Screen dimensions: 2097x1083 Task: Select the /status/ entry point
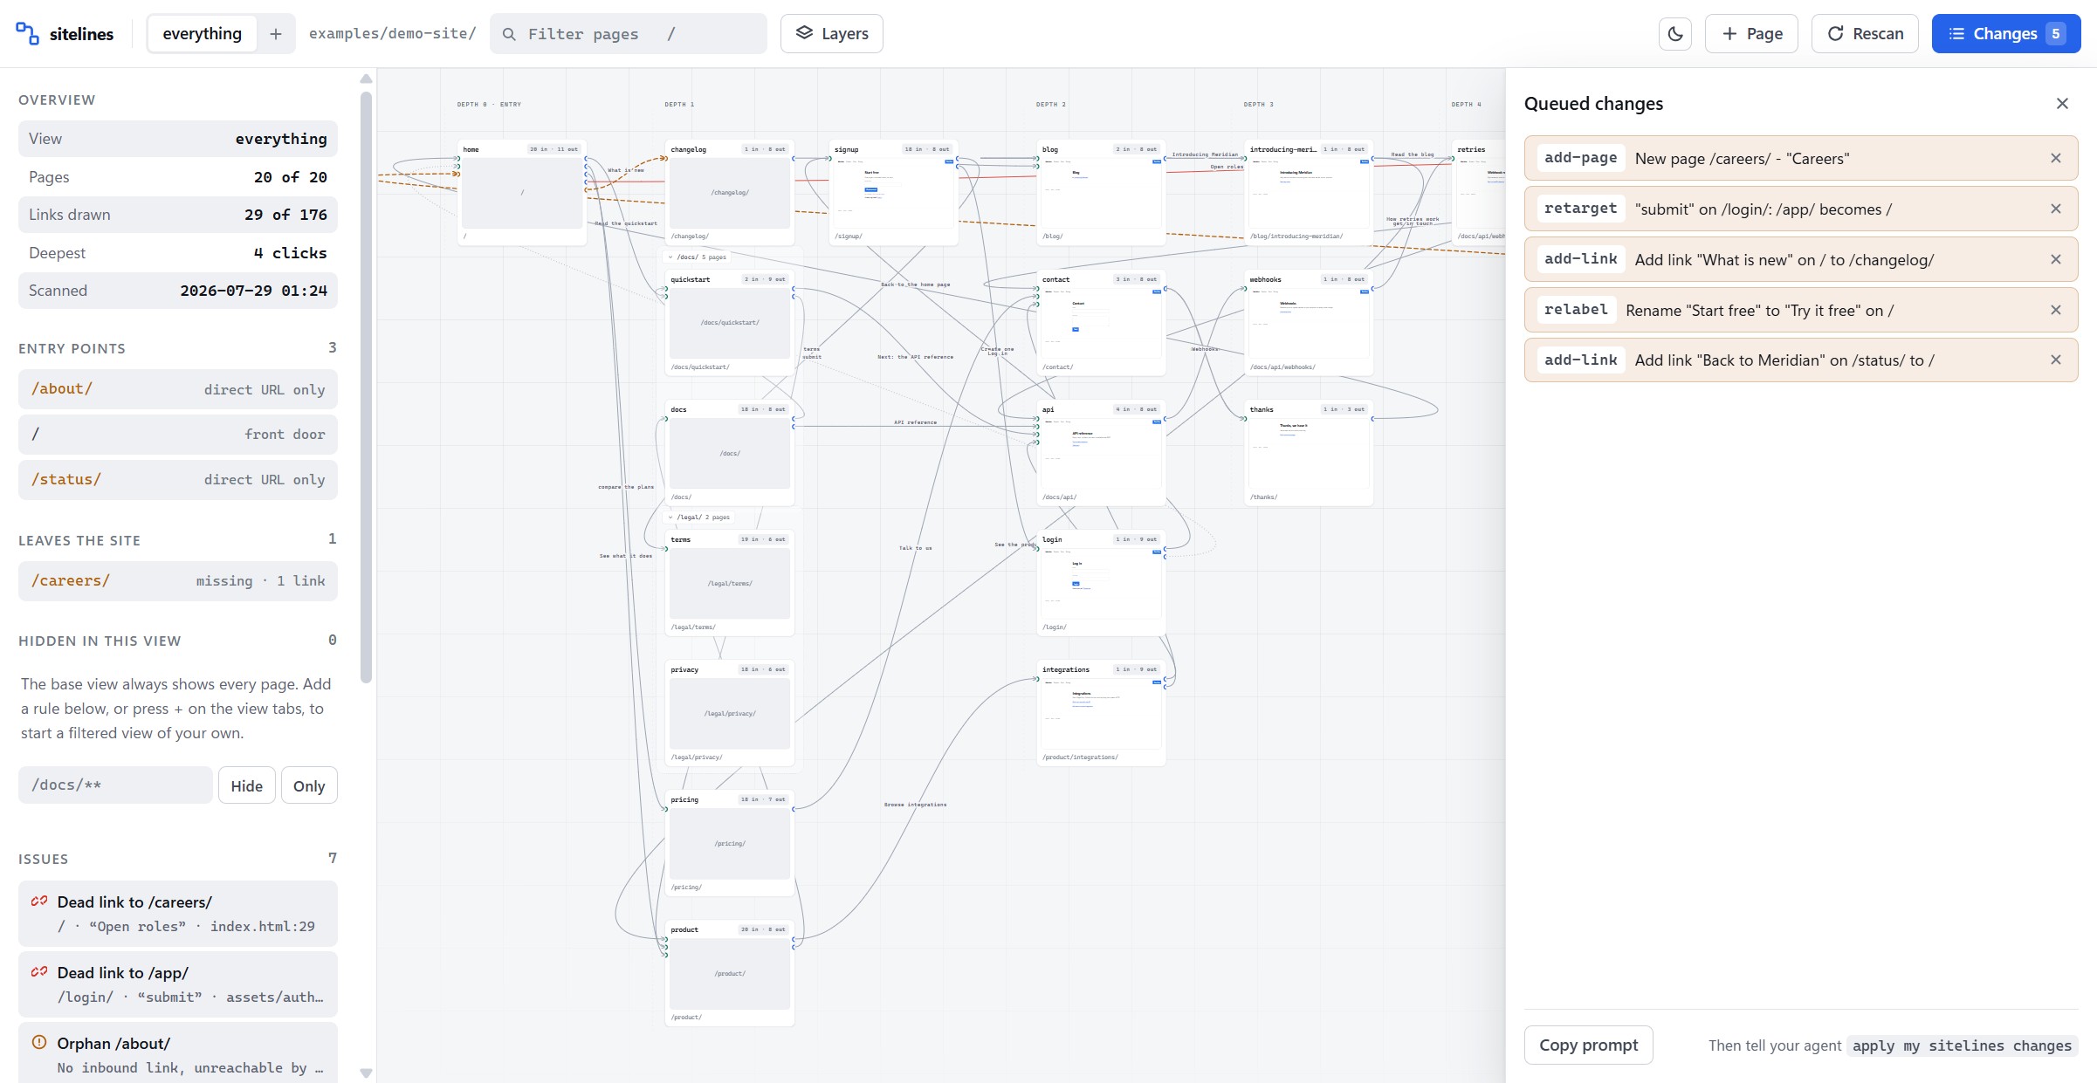pos(177,479)
